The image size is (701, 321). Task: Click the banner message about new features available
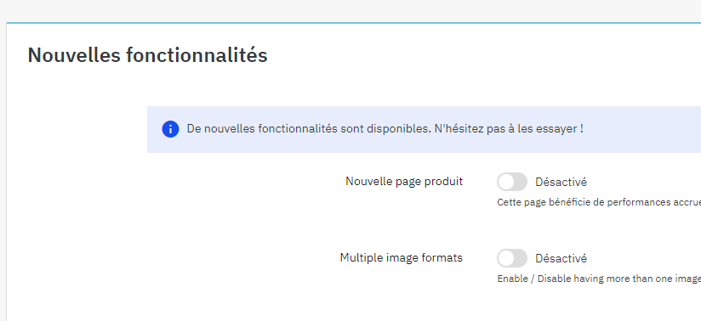click(385, 129)
